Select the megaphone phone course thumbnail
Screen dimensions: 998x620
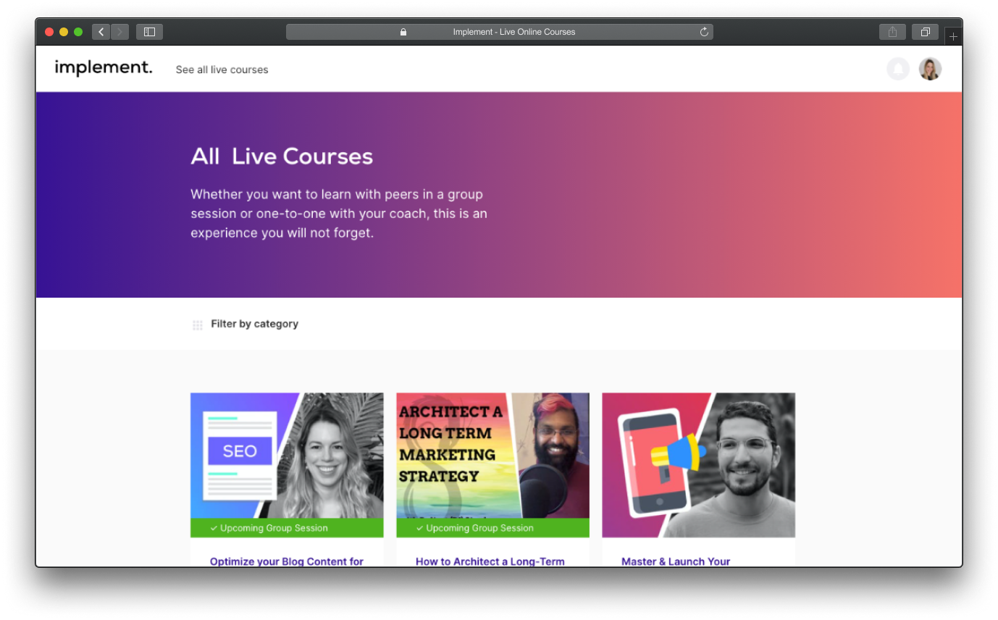pyautogui.click(x=698, y=465)
